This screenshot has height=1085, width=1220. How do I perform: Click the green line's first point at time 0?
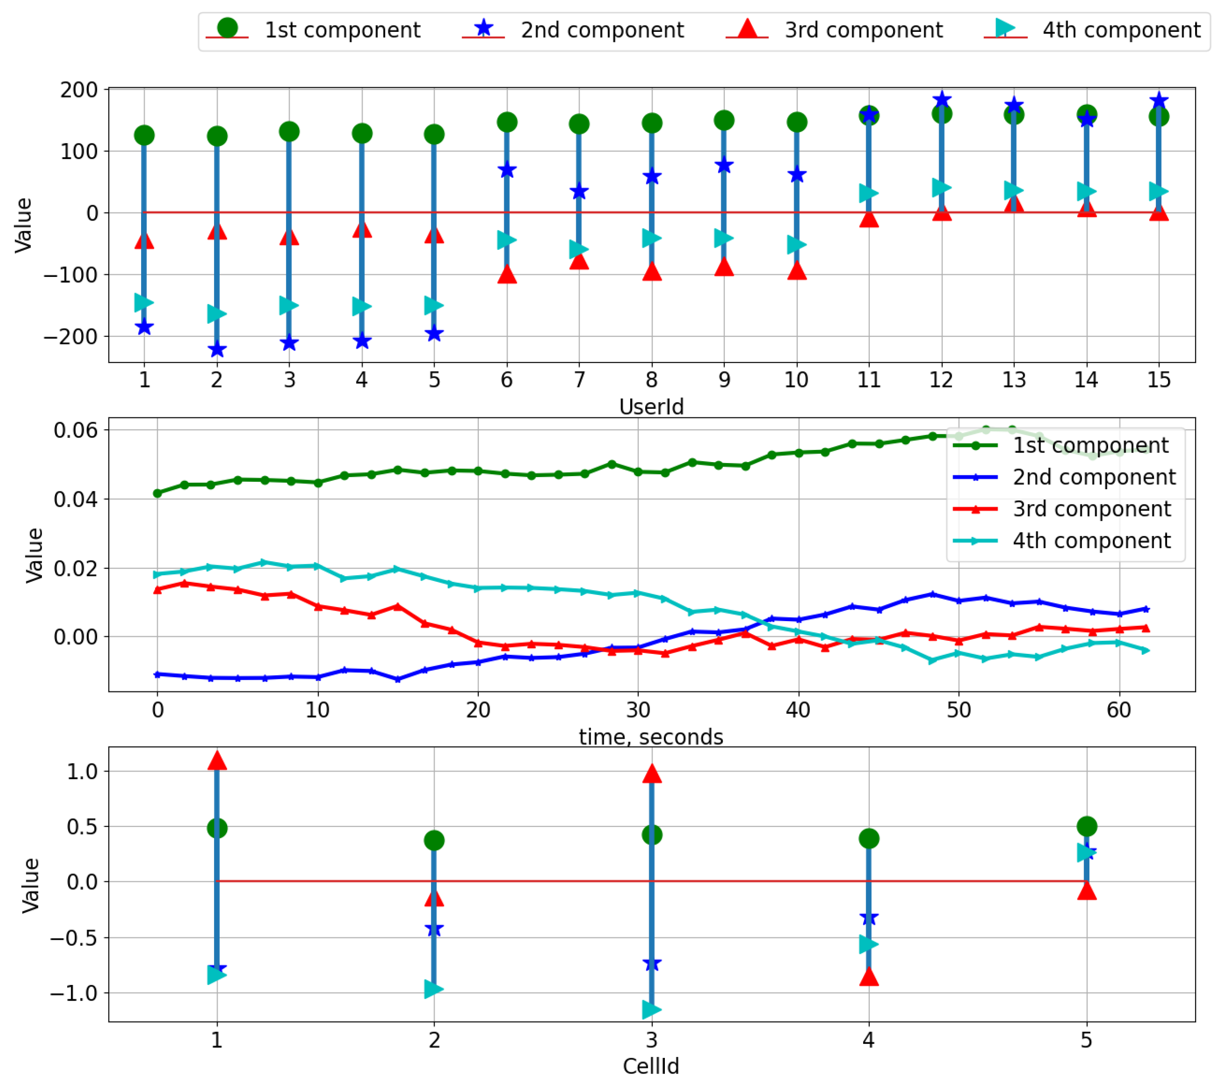tap(158, 493)
